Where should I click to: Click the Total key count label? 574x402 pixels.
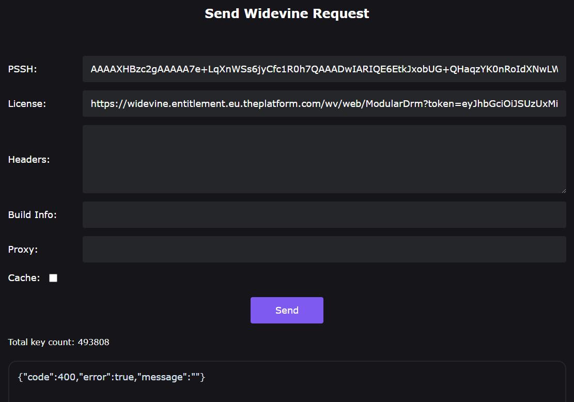41,342
